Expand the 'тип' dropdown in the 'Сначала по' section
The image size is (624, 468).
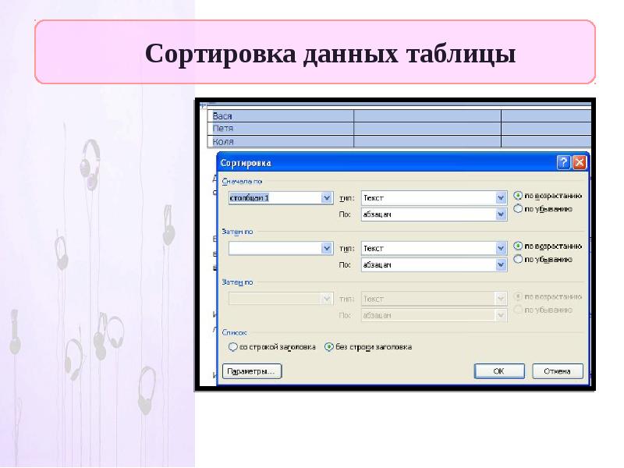pyautogui.click(x=501, y=198)
